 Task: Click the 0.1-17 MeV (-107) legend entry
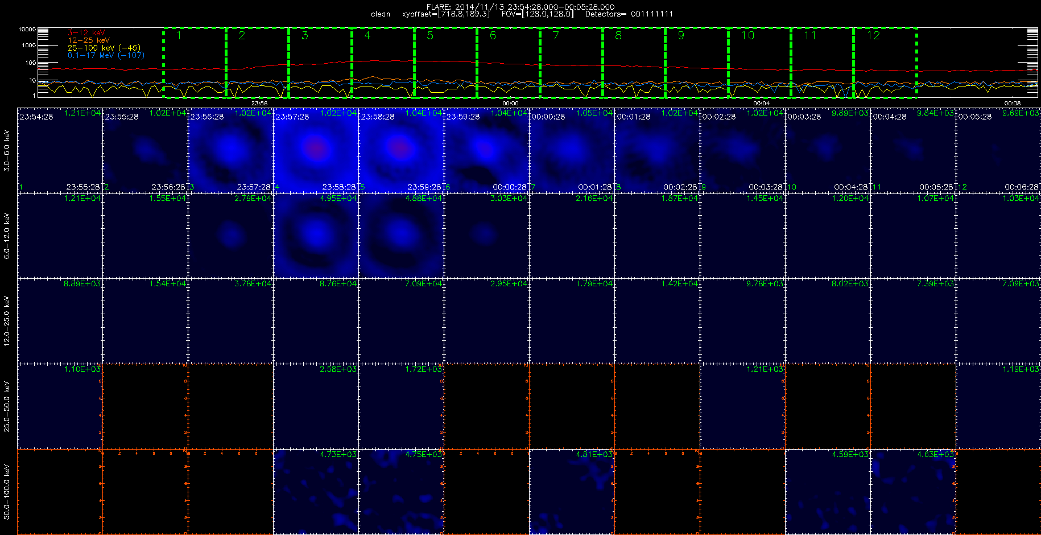(106, 55)
